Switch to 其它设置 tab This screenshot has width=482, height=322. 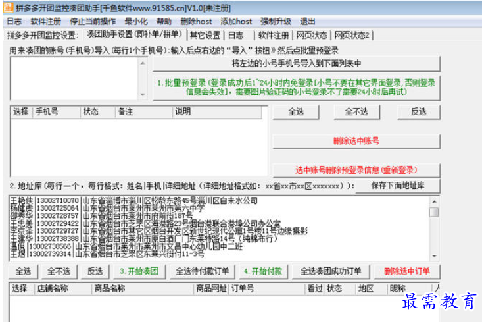coord(205,35)
